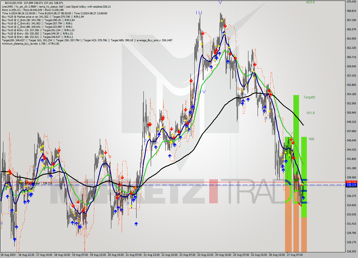The height and width of the screenshot is (258, 358).
Task: Click the tall green bar beside Target2
Action: 296,135
